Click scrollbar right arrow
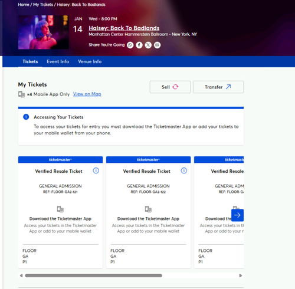295x289 pixels. click(x=241, y=275)
